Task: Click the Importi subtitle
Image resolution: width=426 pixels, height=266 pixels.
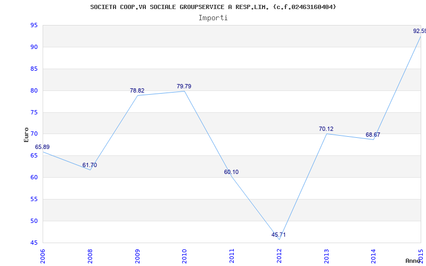Action: 213,18
